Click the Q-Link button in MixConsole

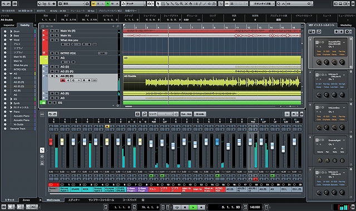(x=200, y=114)
